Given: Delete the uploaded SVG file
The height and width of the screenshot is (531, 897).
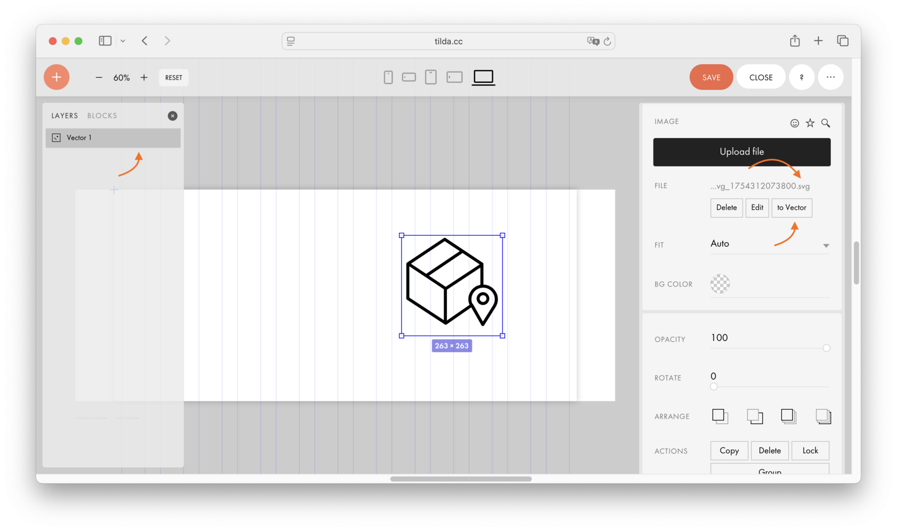Looking at the screenshot, I should [x=726, y=208].
